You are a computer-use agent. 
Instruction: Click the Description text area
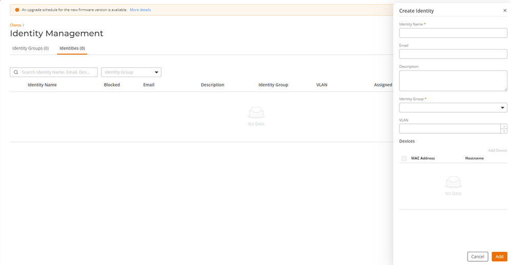click(x=453, y=81)
